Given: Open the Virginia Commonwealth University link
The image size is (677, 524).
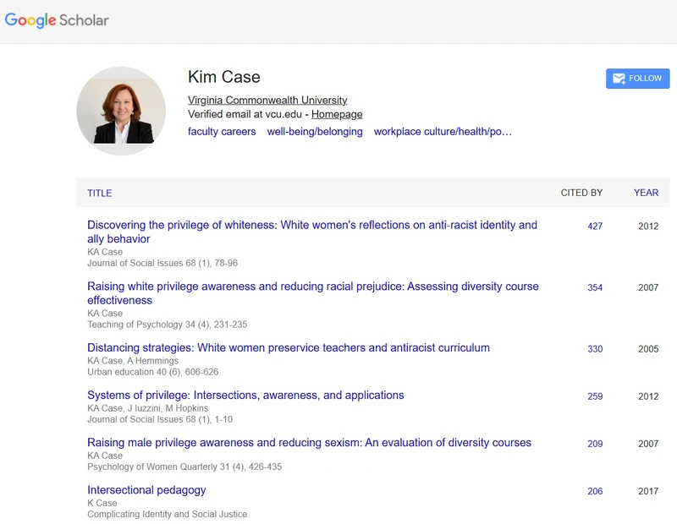Looking at the screenshot, I should point(267,100).
